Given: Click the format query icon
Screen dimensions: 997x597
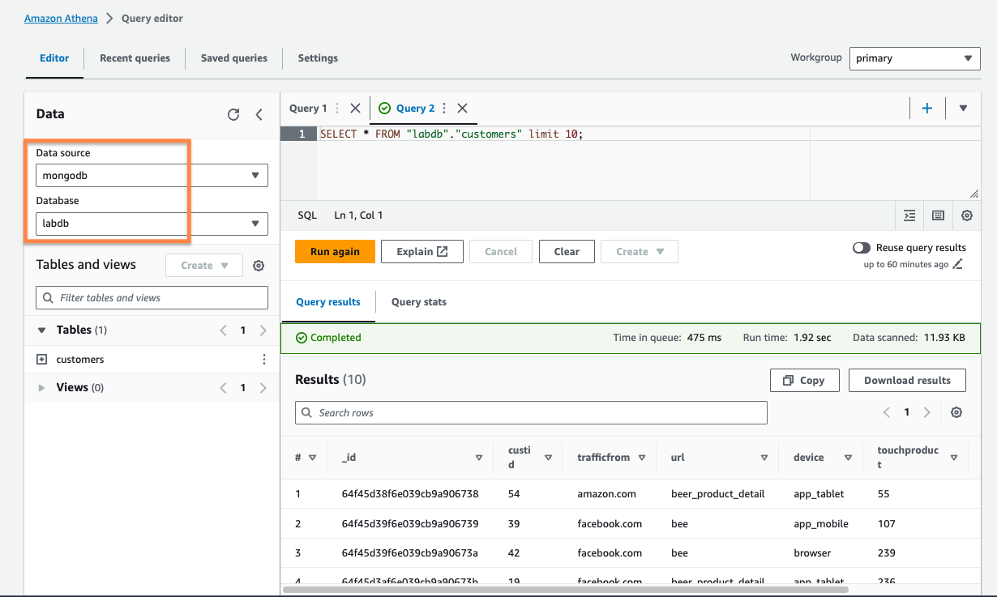Looking at the screenshot, I should click(909, 215).
